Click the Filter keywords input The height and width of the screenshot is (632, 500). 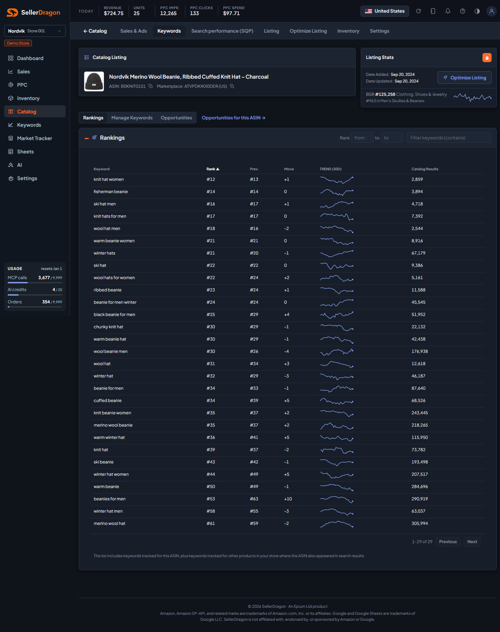click(448, 138)
